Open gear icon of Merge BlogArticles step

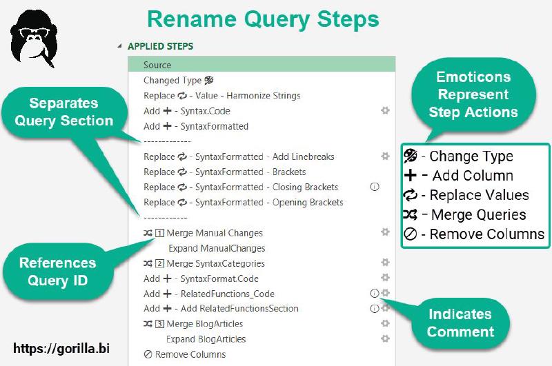(x=385, y=323)
